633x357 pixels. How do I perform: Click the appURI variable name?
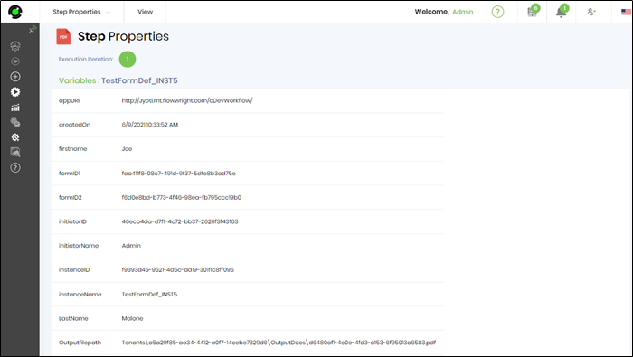point(70,100)
